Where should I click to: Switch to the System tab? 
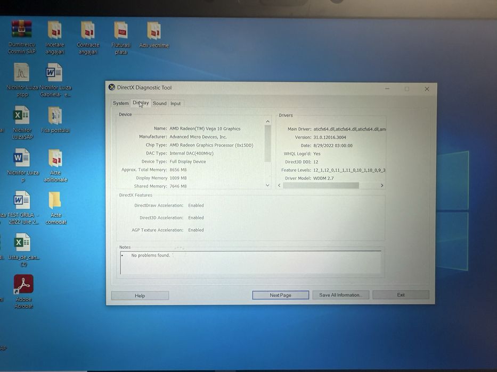[x=120, y=103]
